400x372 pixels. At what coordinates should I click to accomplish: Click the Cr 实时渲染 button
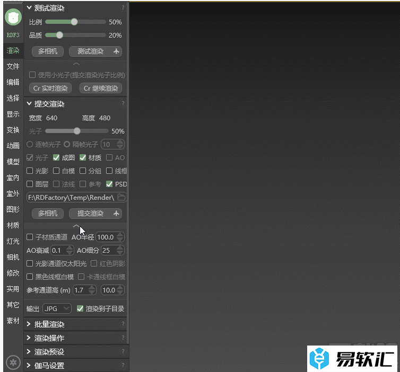(50, 88)
